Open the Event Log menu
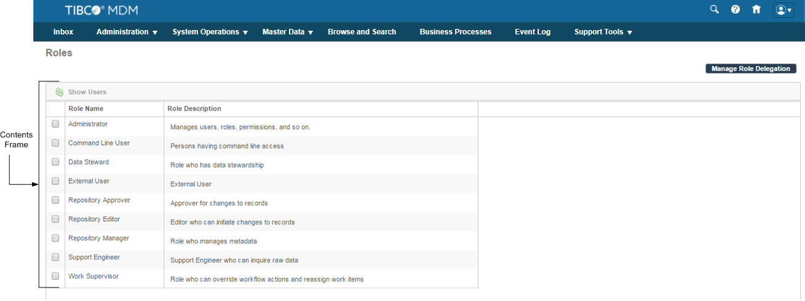The image size is (805, 301). (533, 32)
